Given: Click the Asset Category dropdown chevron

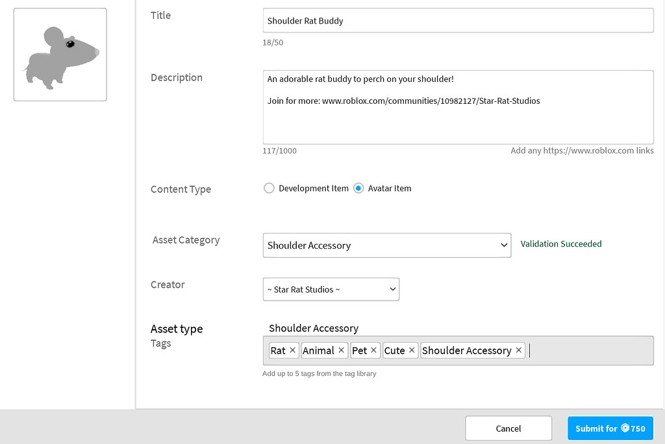Looking at the screenshot, I should pyautogui.click(x=503, y=245).
